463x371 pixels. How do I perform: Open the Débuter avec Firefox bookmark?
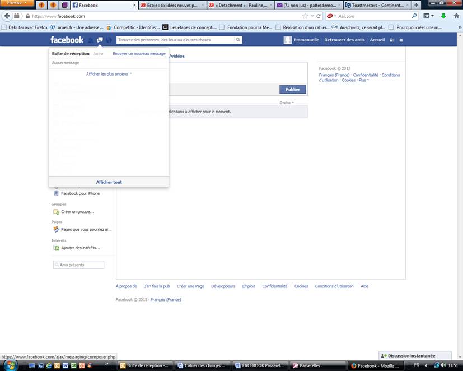coord(25,27)
